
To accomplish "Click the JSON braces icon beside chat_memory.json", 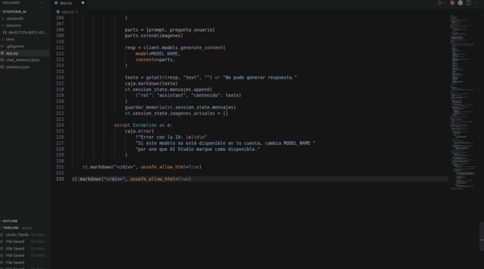I will (2, 60).
